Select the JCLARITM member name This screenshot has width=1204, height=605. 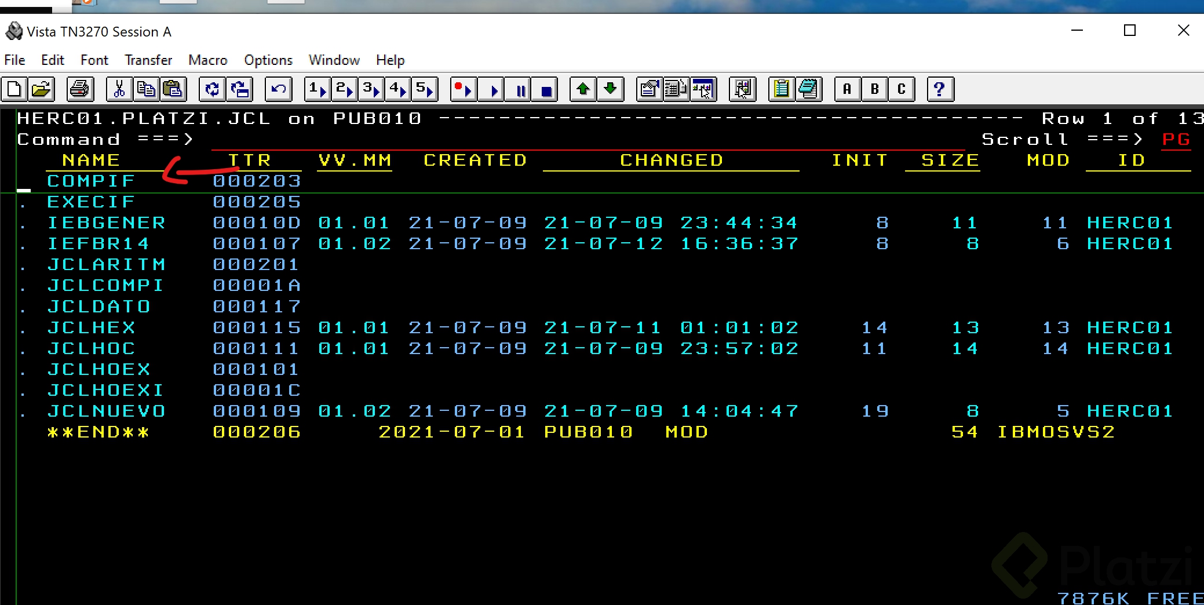(x=106, y=265)
